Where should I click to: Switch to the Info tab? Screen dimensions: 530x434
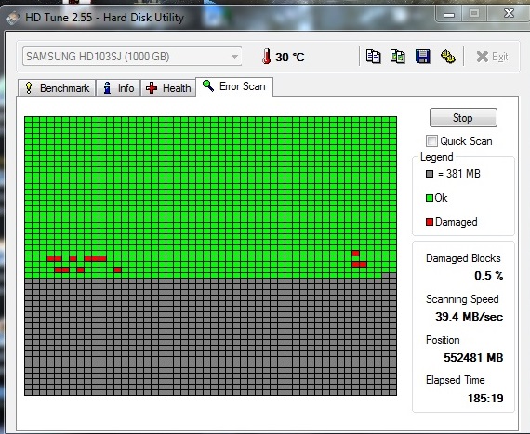click(118, 88)
